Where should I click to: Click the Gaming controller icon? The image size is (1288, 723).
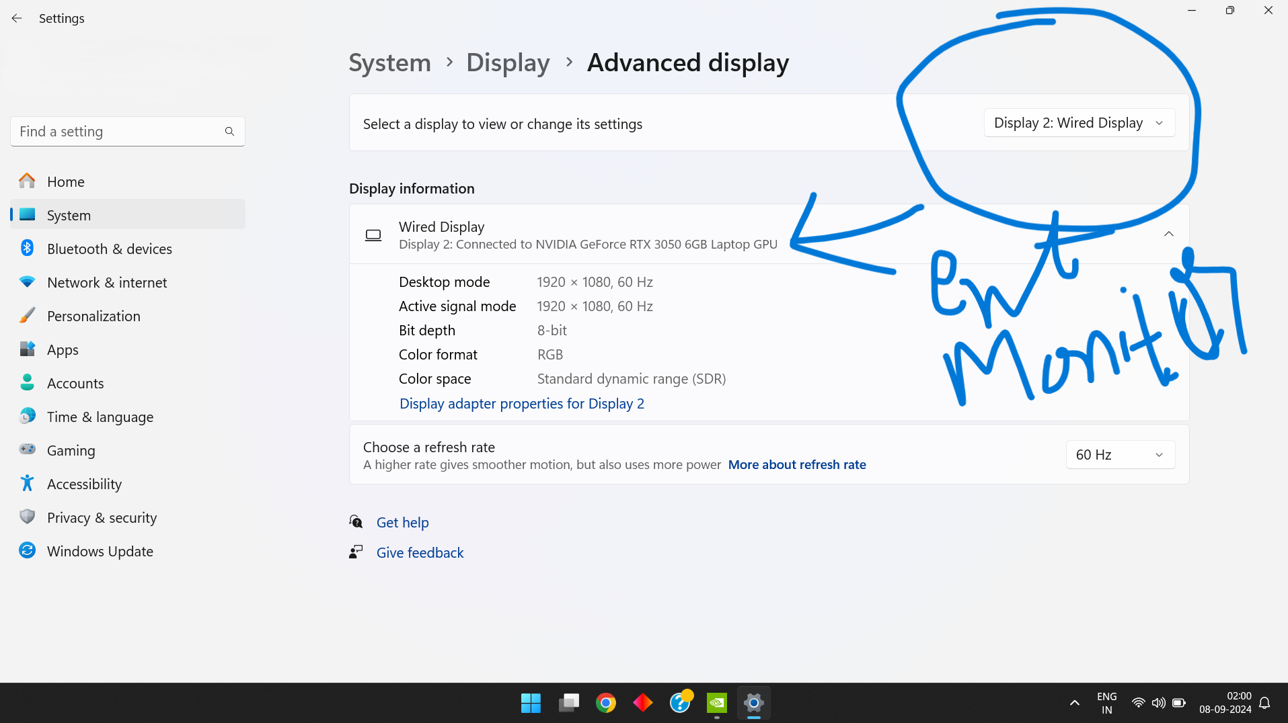coord(27,450)
